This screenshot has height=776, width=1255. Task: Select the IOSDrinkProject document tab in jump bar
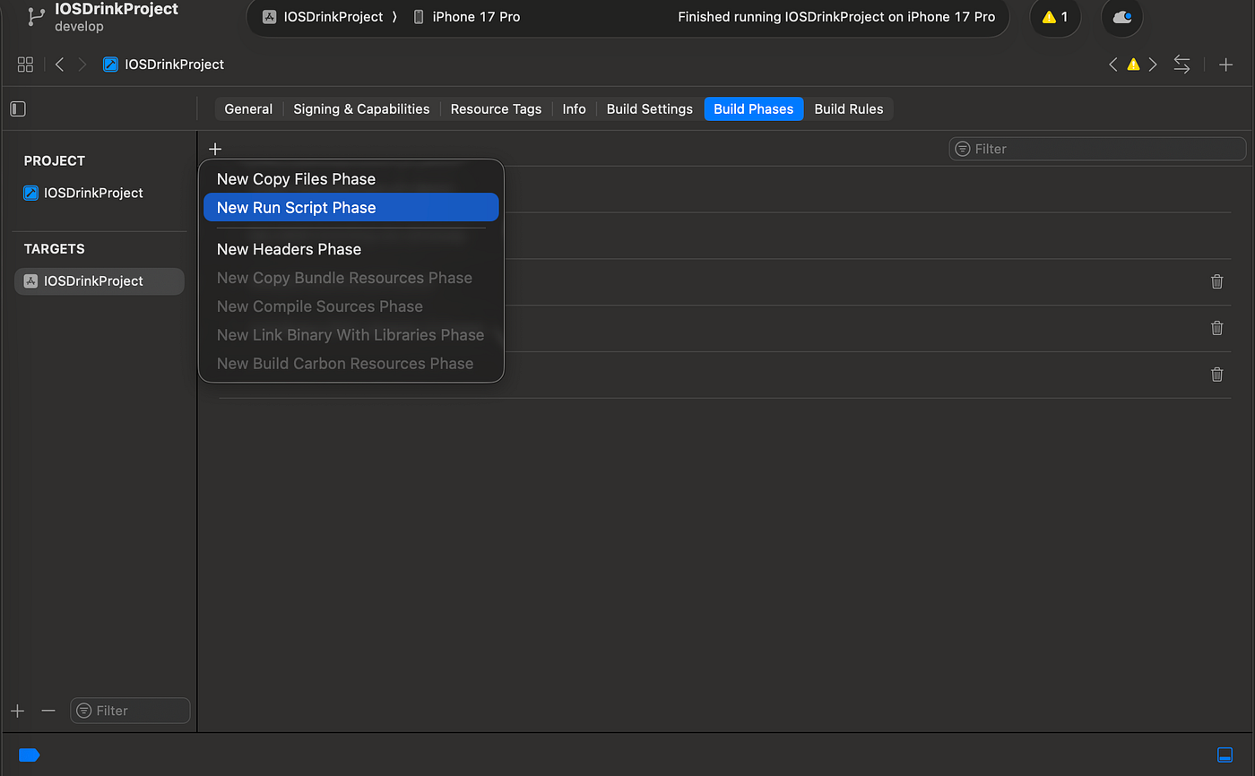pos(164,65)
